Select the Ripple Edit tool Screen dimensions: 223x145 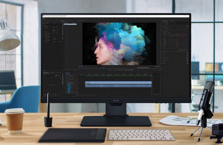[x=63, y=76]
